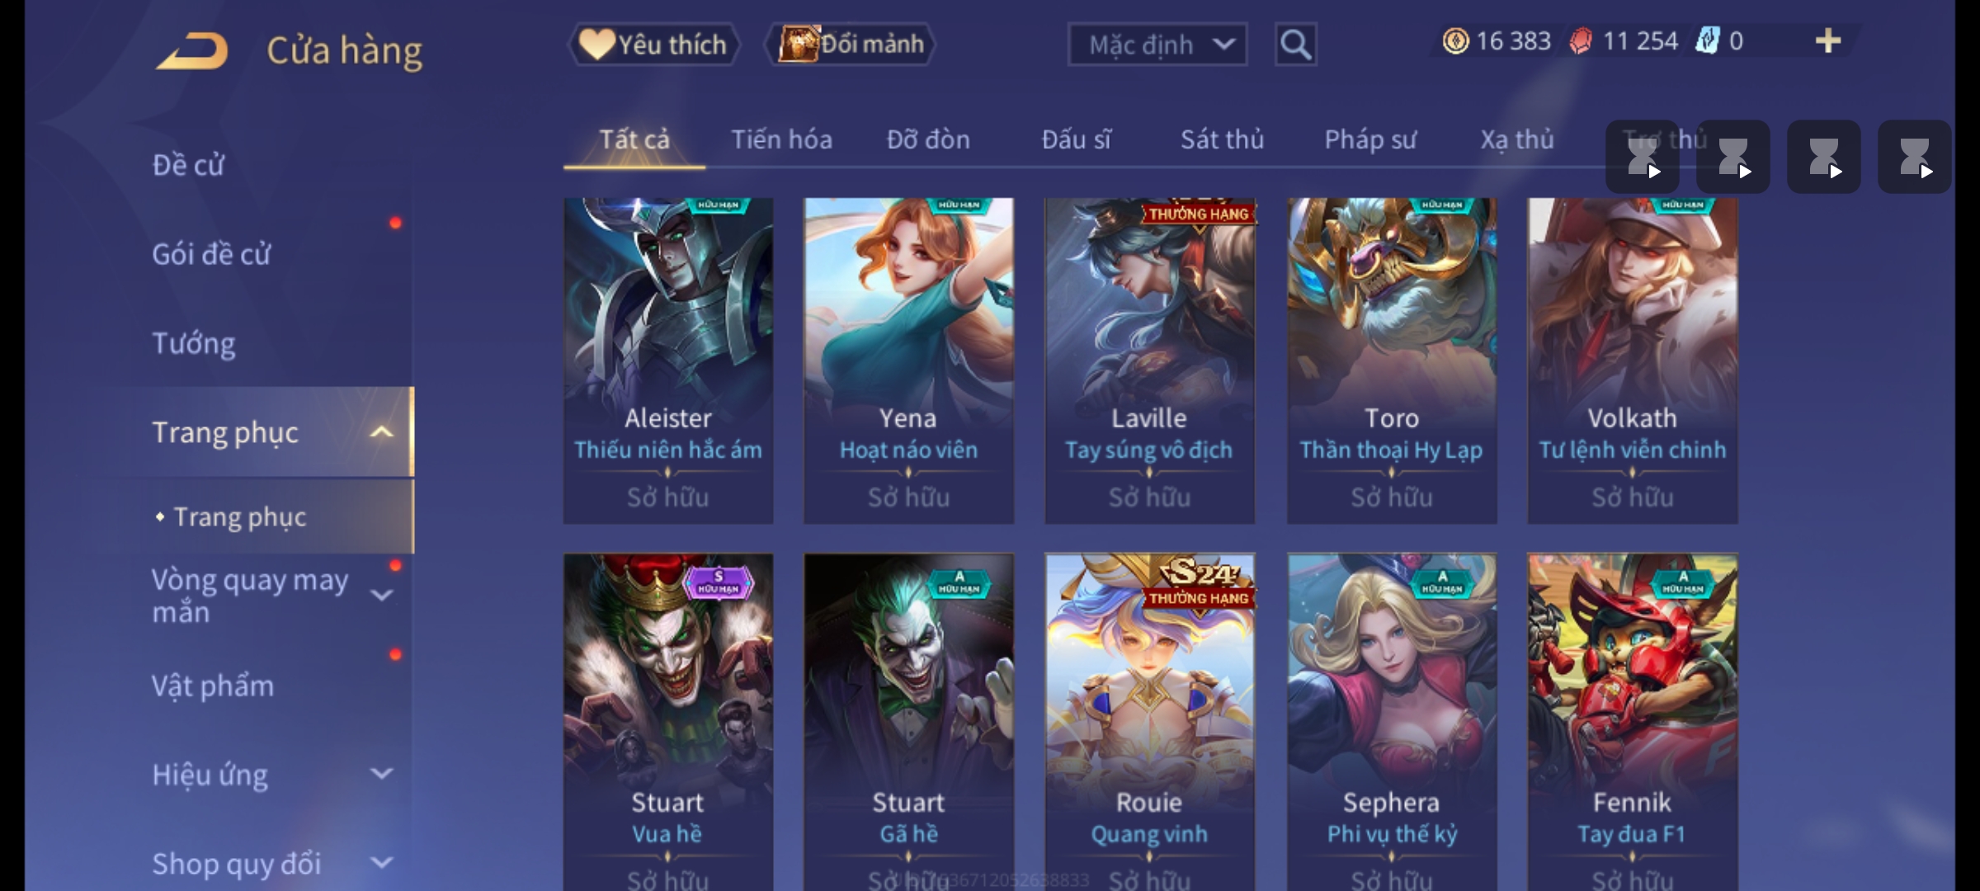Expand Vòng quay may mắn section
The height and width of the screenshot is (891, 1980).
point(381,595)
